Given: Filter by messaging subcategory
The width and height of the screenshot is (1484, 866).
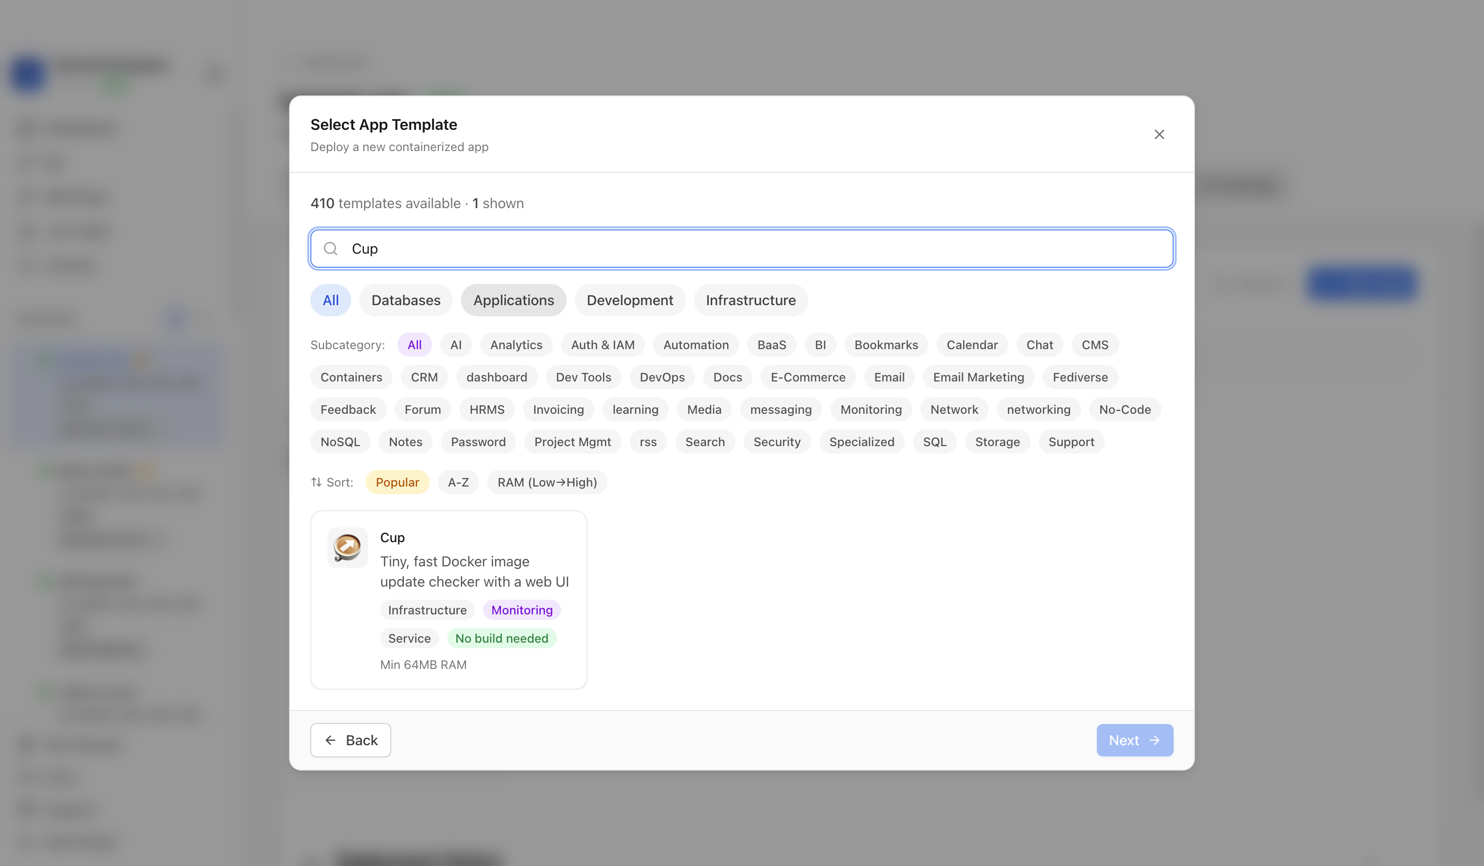Looking at the screenshot, I should pos(781,410).
